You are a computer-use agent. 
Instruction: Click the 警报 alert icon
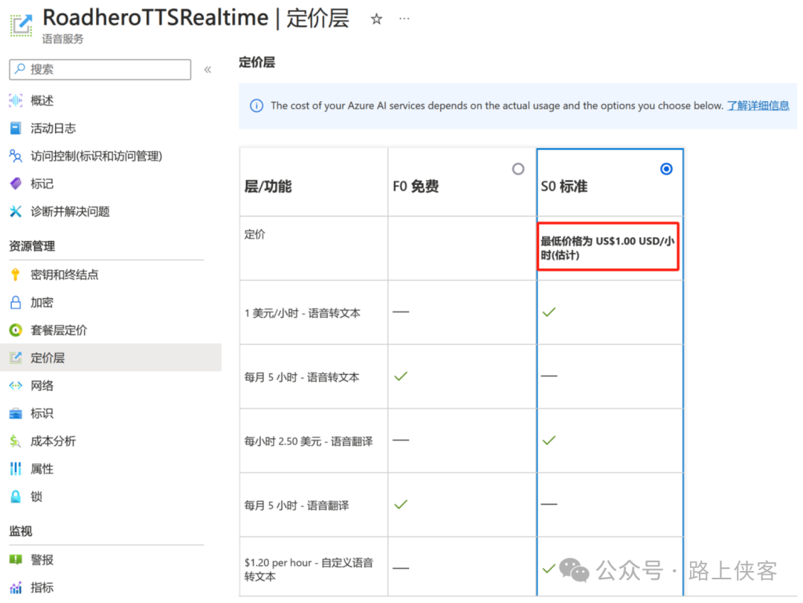pyautogui.click(x=16, y=559)
